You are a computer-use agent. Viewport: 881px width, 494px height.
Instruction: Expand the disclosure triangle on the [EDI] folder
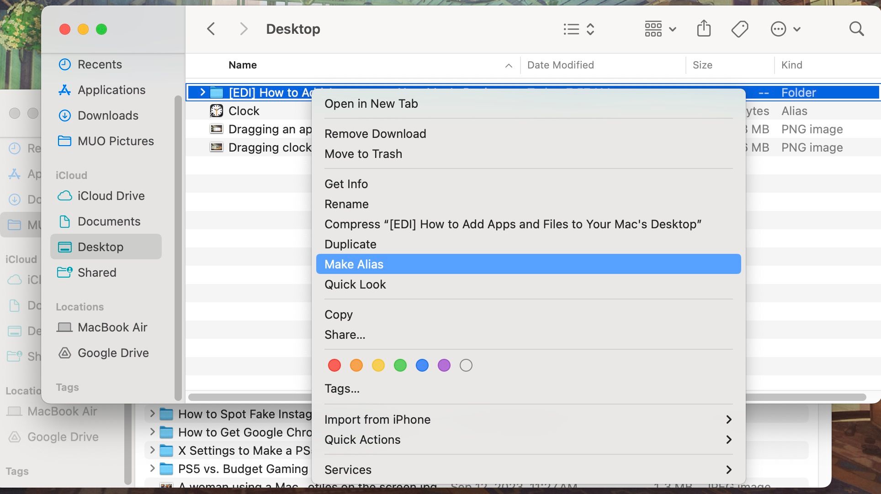[x=202, y=92]
